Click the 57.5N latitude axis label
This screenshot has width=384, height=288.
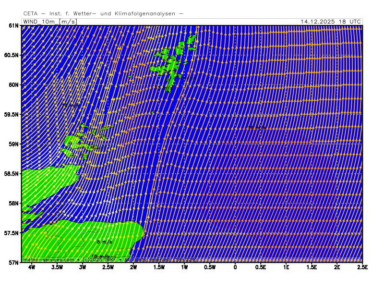12,233
